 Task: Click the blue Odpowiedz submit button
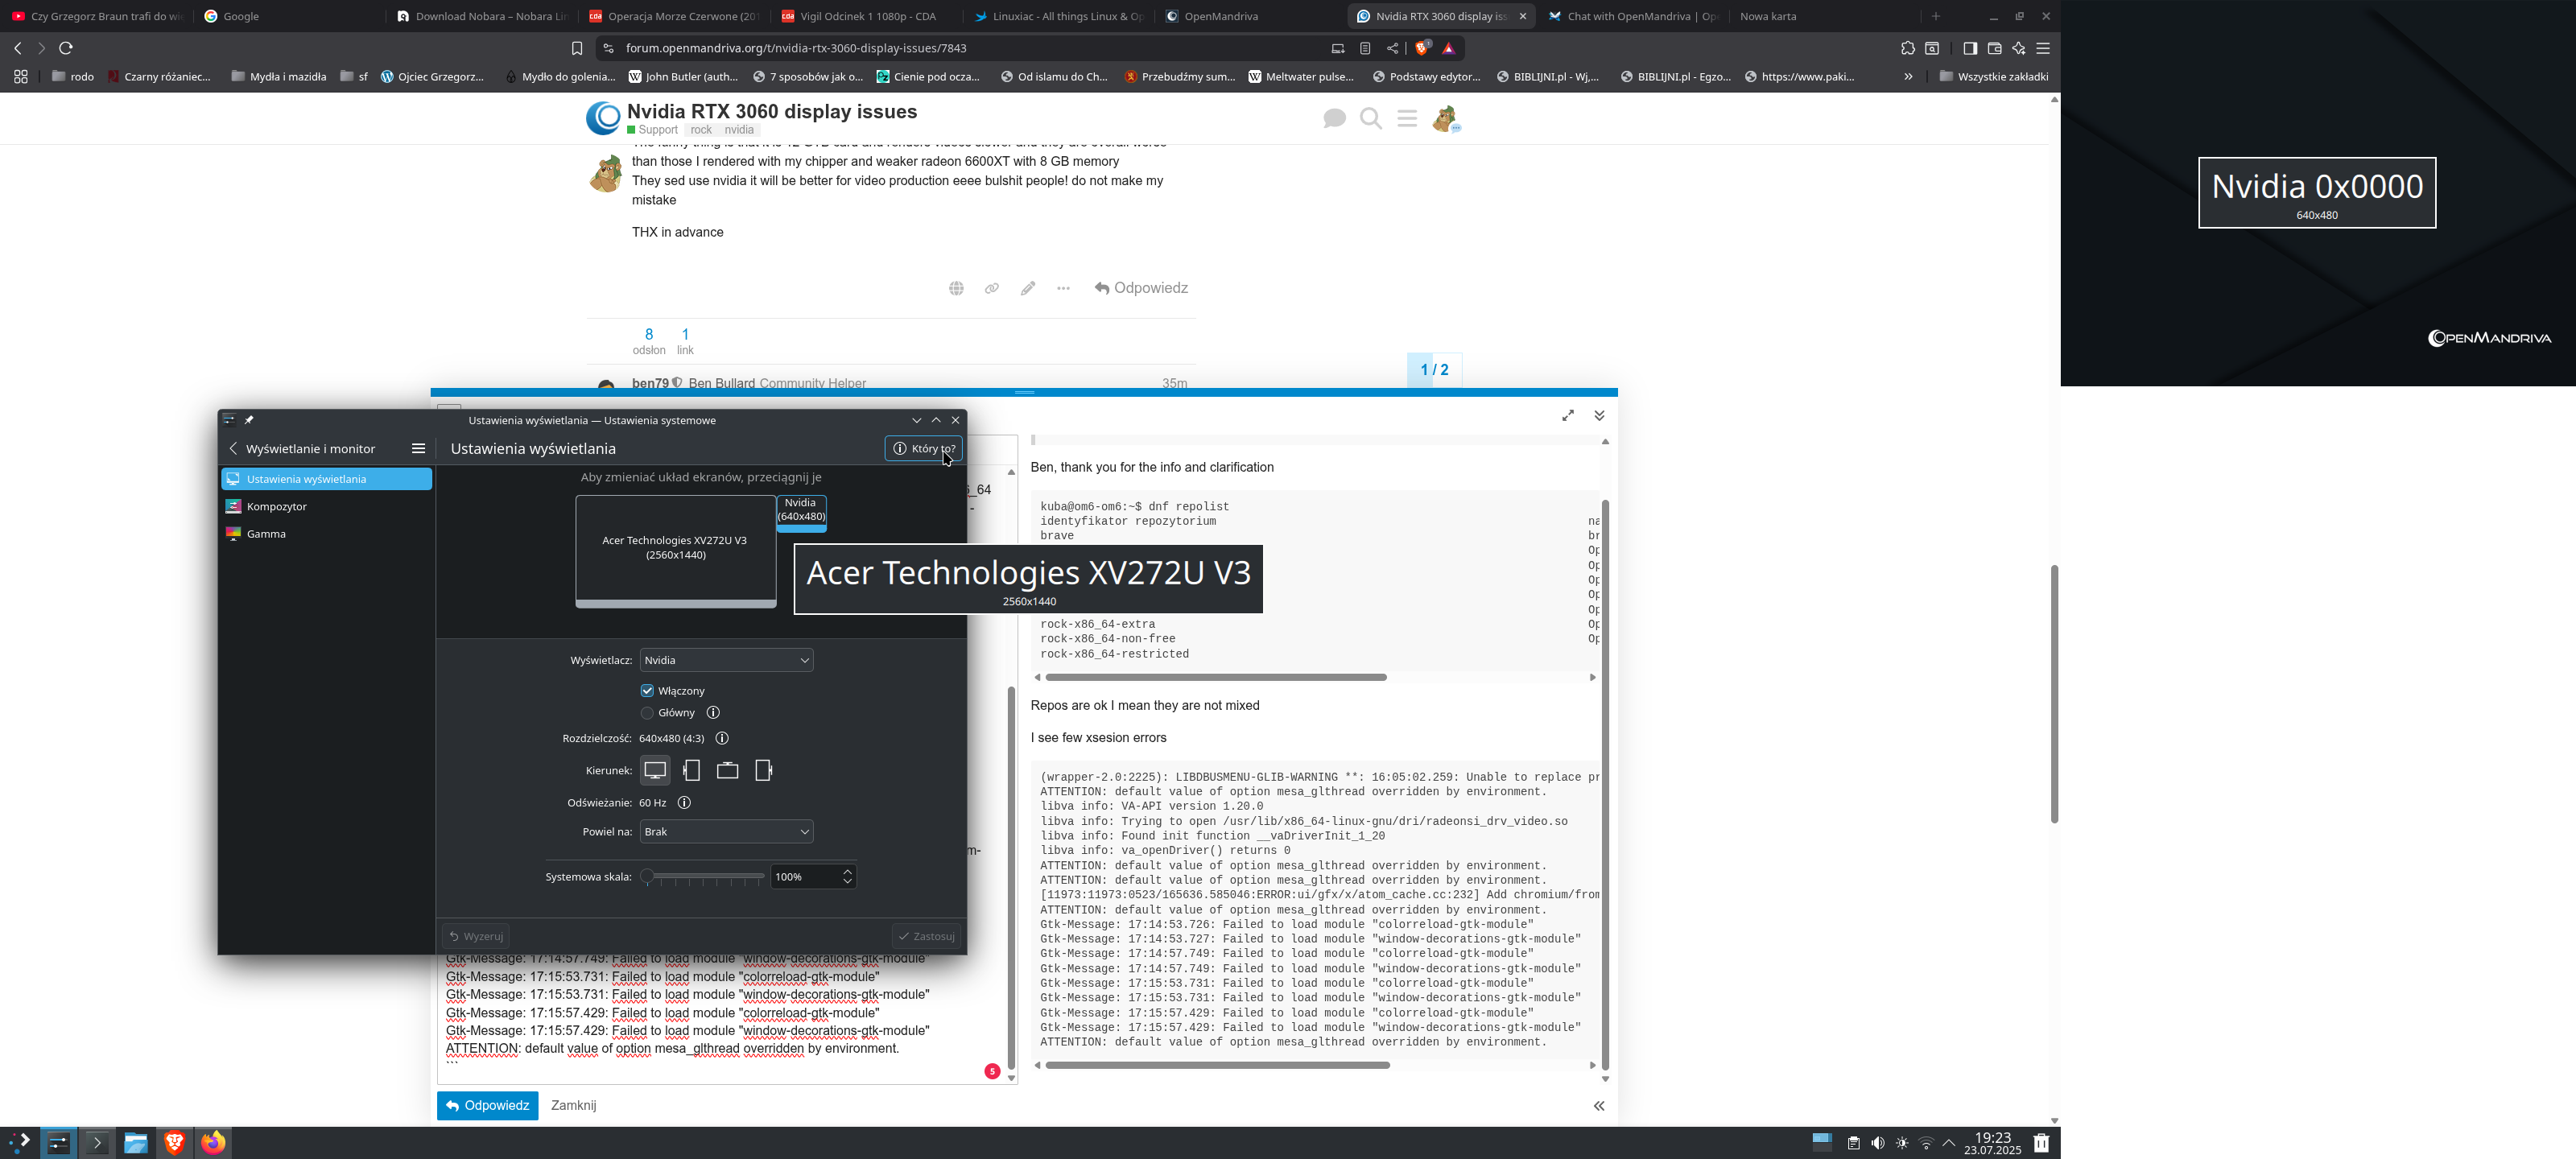[x=487, y=1105]
